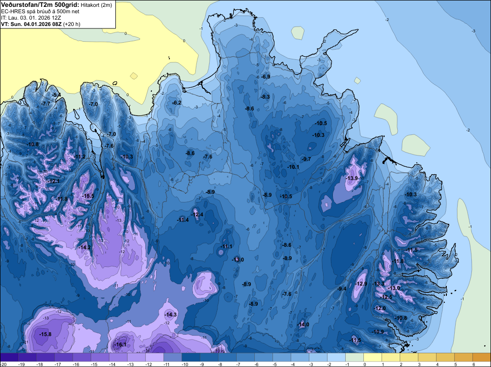Screen dimensions: 491x367
Task: Click the -10.9 temperature value on the map
Action: coord(378,332)
